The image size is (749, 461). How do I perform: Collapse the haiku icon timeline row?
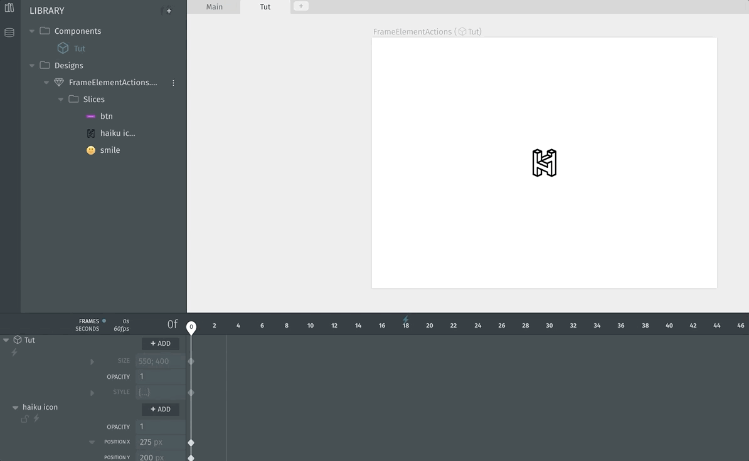pos(15,407)
